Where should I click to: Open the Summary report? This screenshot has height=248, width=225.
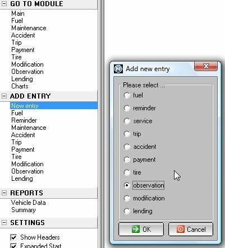[x=24, y=210]
